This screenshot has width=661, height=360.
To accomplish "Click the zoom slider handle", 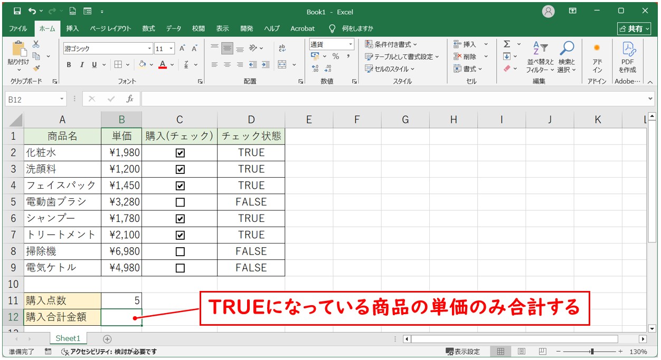I will click(x=592, y=352).
